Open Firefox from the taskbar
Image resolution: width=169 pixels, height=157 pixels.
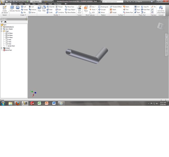tap(18, 103)
